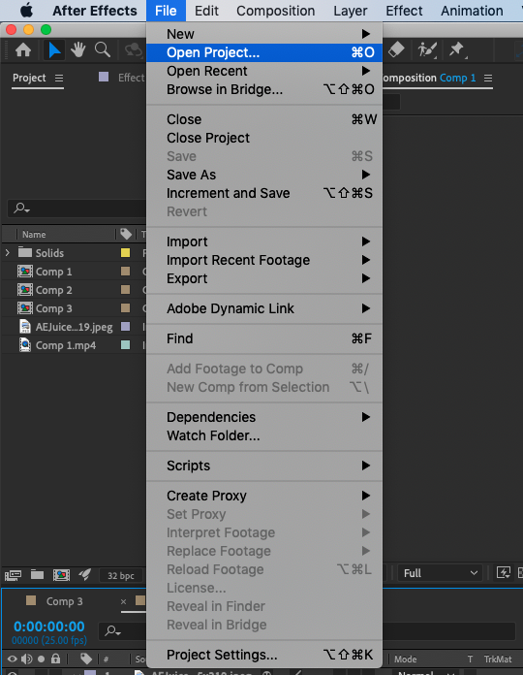Open the Project panel menu
The image size is (523, 675).
coord(59,78)
